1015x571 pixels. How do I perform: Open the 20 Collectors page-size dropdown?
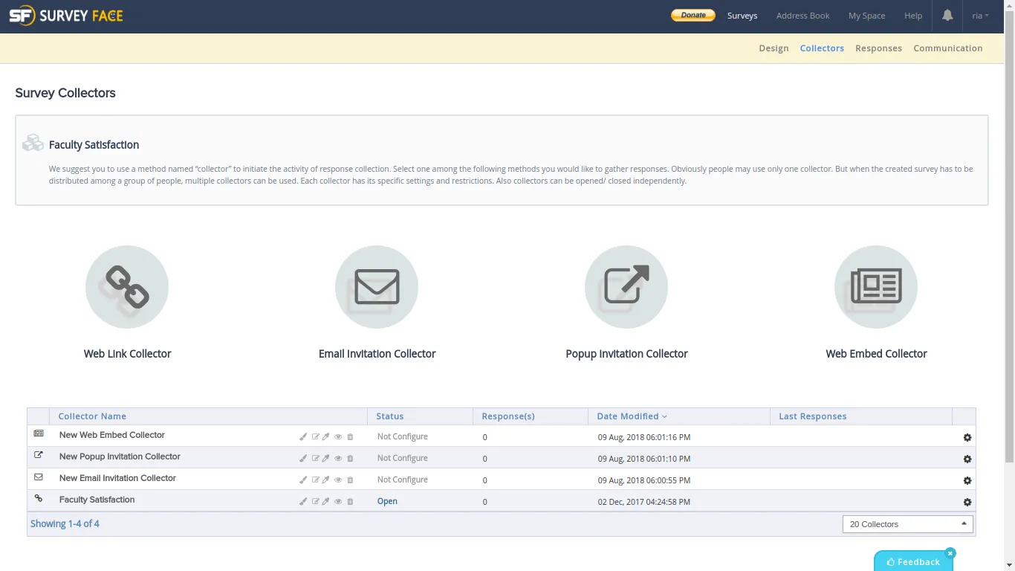[907, 524]
